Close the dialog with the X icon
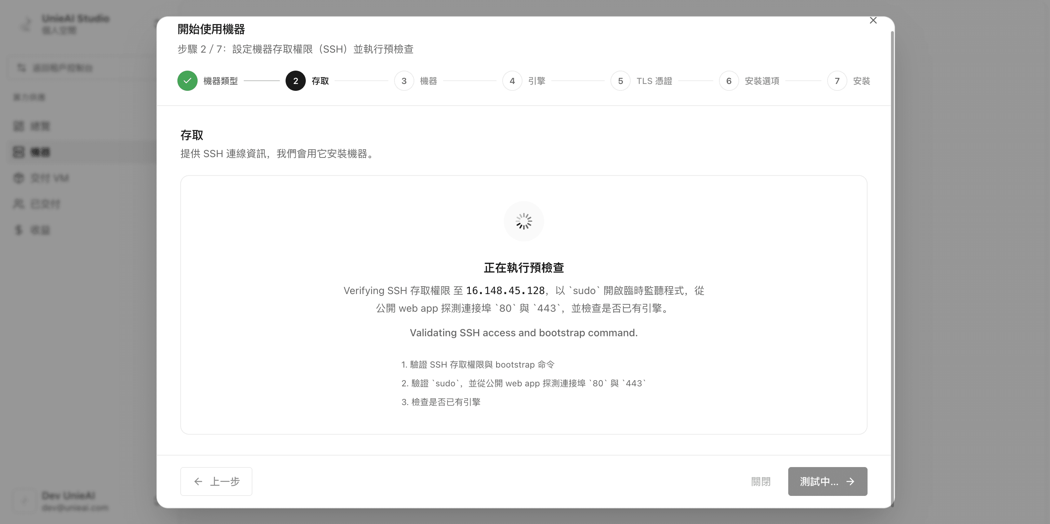The width and height of the screenshot is (1050, 524). click(x=873, y=21)
